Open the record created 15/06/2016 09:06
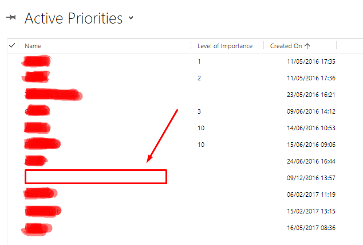 [42, 145]
